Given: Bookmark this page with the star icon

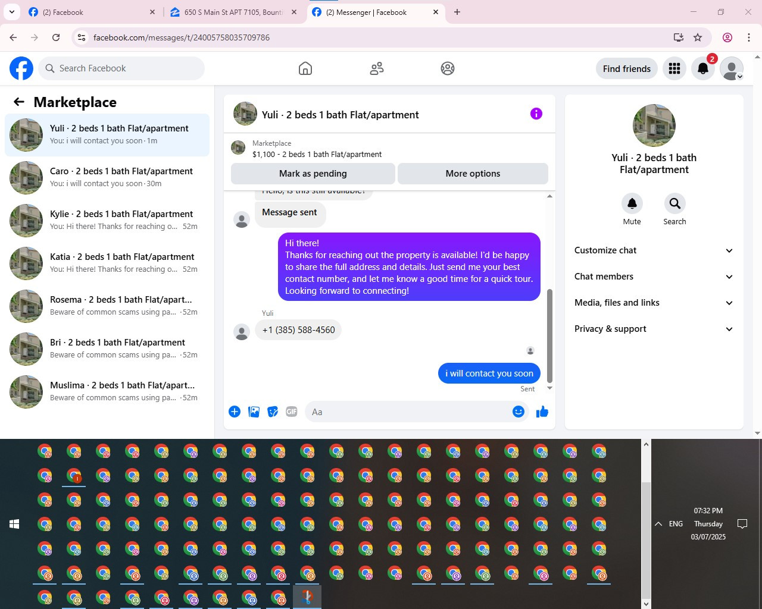Looking at the screenshot, I should [x=698, y=37].
